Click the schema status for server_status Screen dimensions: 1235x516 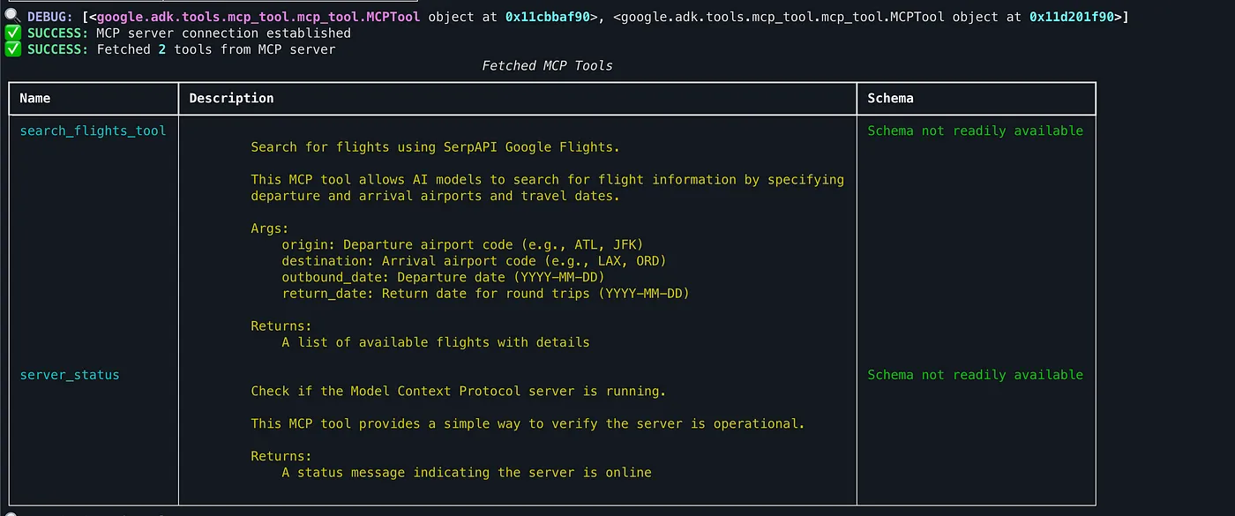[x=975, y=375]
